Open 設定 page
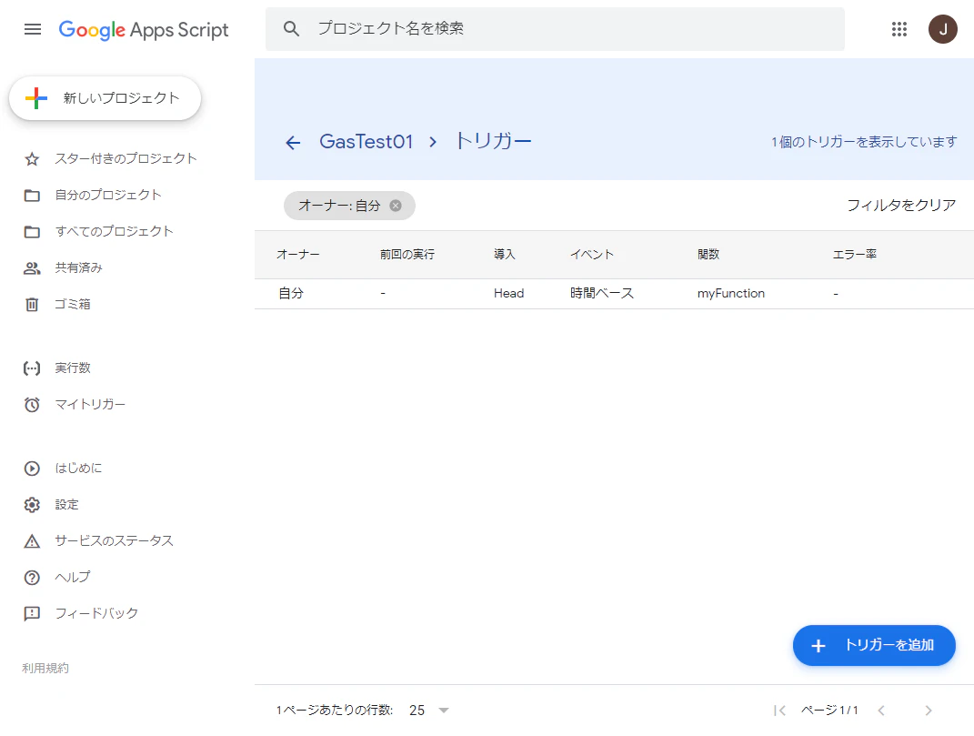The height and width of the screenshot is (736, 974). [66, 504]
